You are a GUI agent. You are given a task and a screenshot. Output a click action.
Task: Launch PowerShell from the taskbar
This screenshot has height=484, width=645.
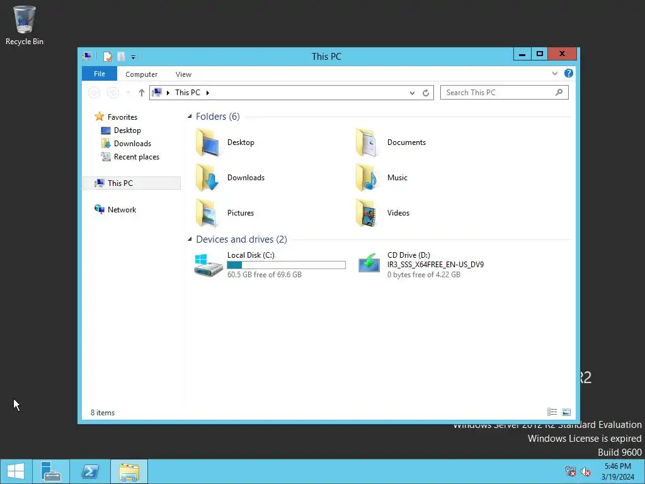[x=90, y=471]
